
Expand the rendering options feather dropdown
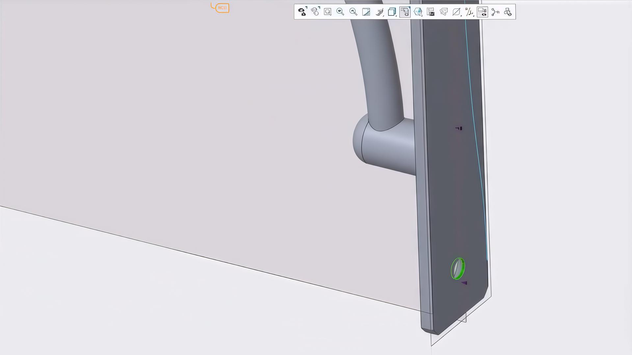pos(380,12)
